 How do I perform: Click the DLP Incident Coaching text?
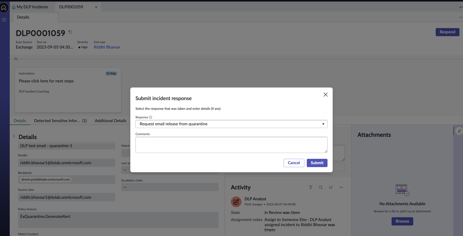point(34,92)
